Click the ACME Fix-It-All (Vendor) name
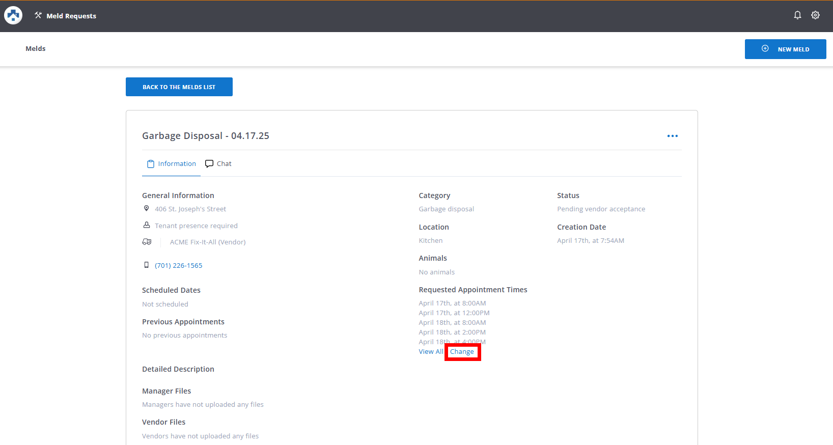The image size is (833, 445). point(208,242)
